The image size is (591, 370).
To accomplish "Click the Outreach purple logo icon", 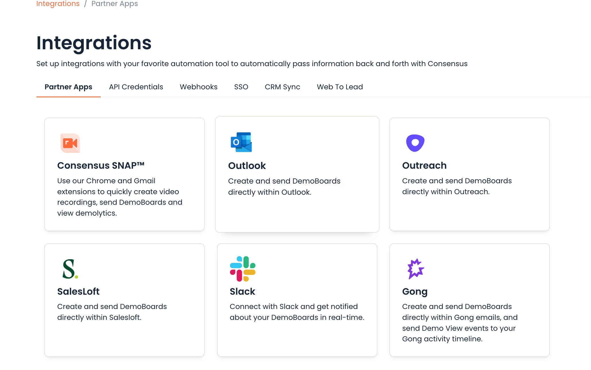I will [415, 143].
